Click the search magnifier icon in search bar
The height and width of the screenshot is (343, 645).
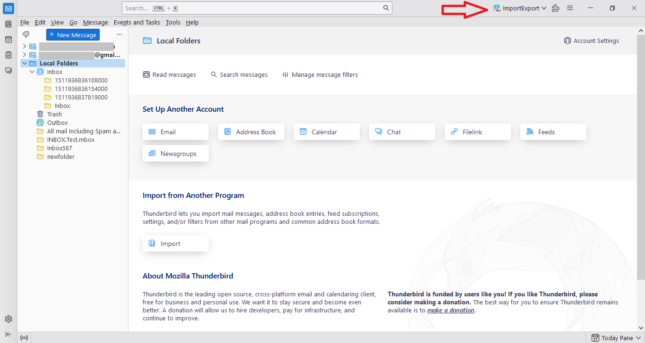pyautogui.click(x=386, y=8)
